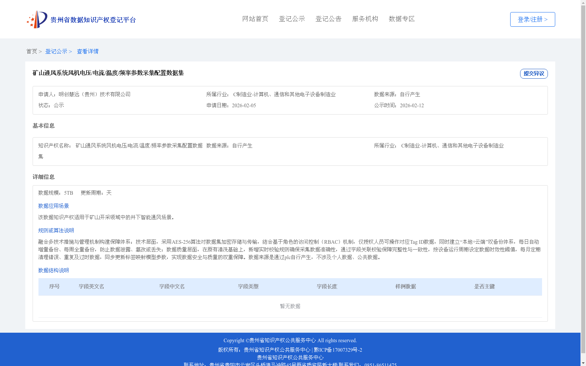Click the footer Copyright line

point(290,340)
